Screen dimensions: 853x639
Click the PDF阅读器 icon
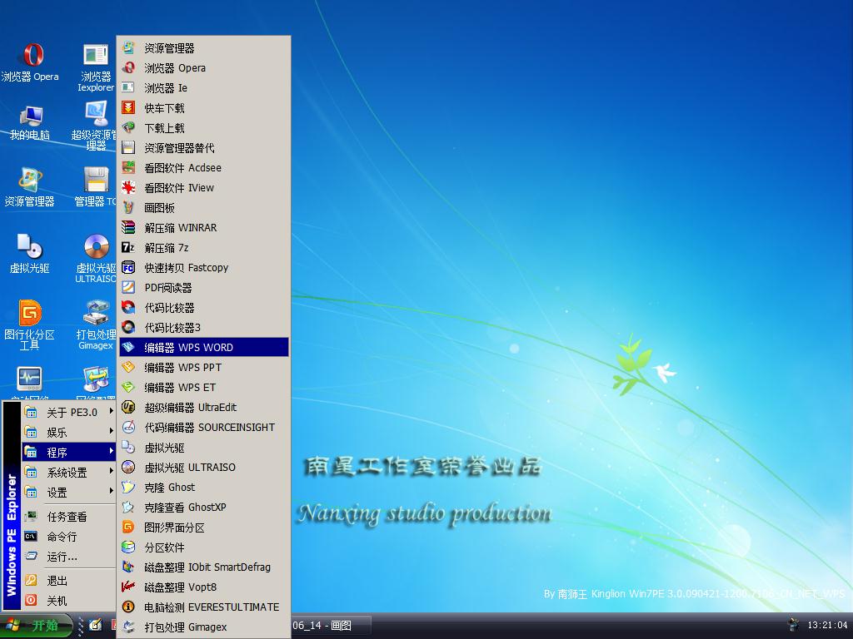point(128,287)
